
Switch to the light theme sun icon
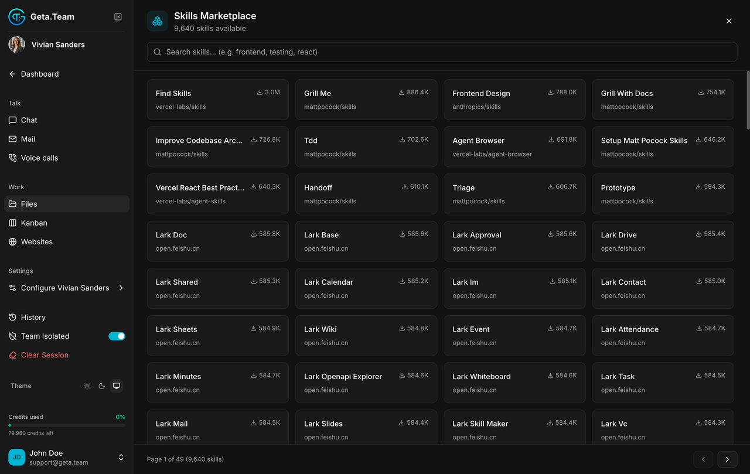[87, 386]
